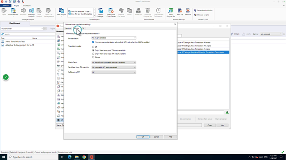Select Specialized Adaptive Translation - Demo resource
The width and height of the screenshot is (286, 160).
pos(203,52)
